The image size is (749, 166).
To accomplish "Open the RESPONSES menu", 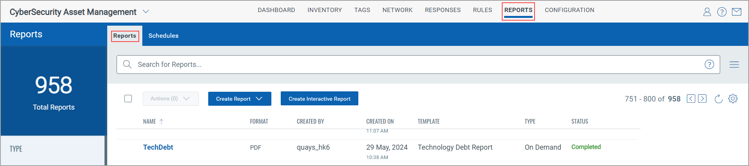I will point(443,10).
